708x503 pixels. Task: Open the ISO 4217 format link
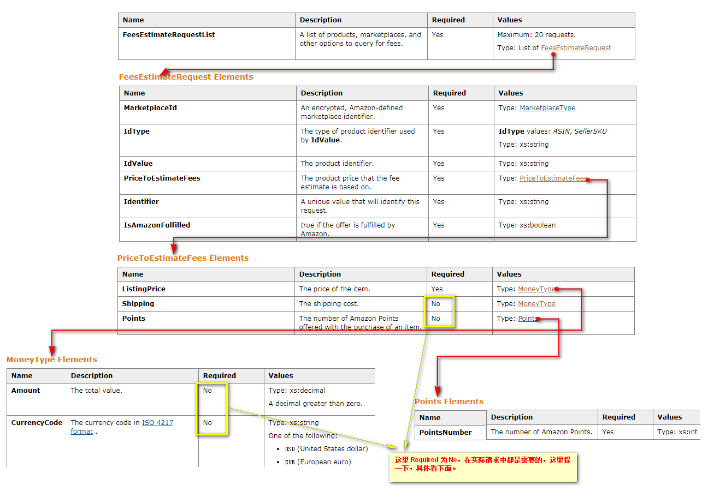(x=122, y=427)
